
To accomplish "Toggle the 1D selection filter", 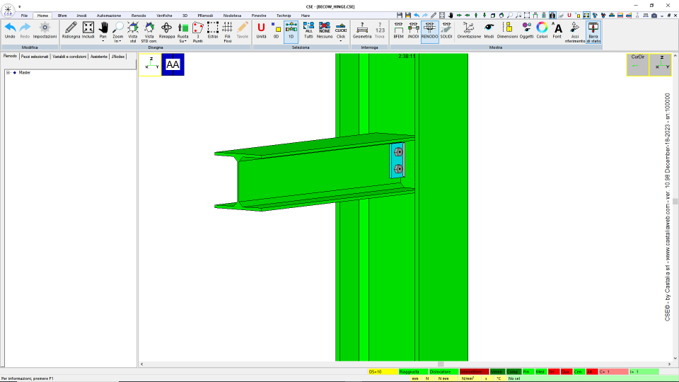I will click(x=291, y=30).
